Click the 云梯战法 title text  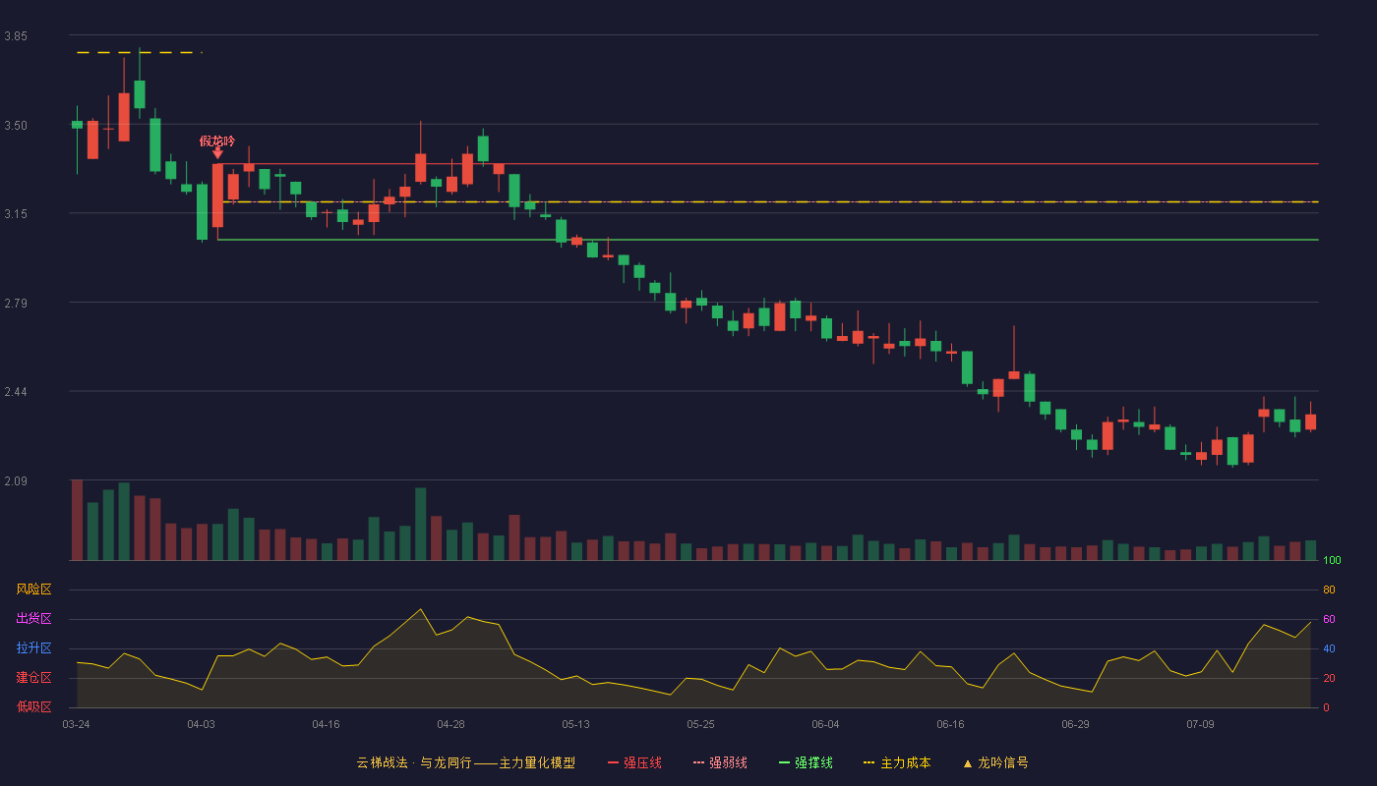click(382, 762)
